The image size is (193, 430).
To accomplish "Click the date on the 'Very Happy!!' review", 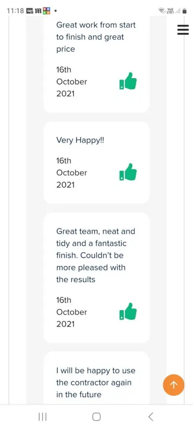I will [72, 173].
